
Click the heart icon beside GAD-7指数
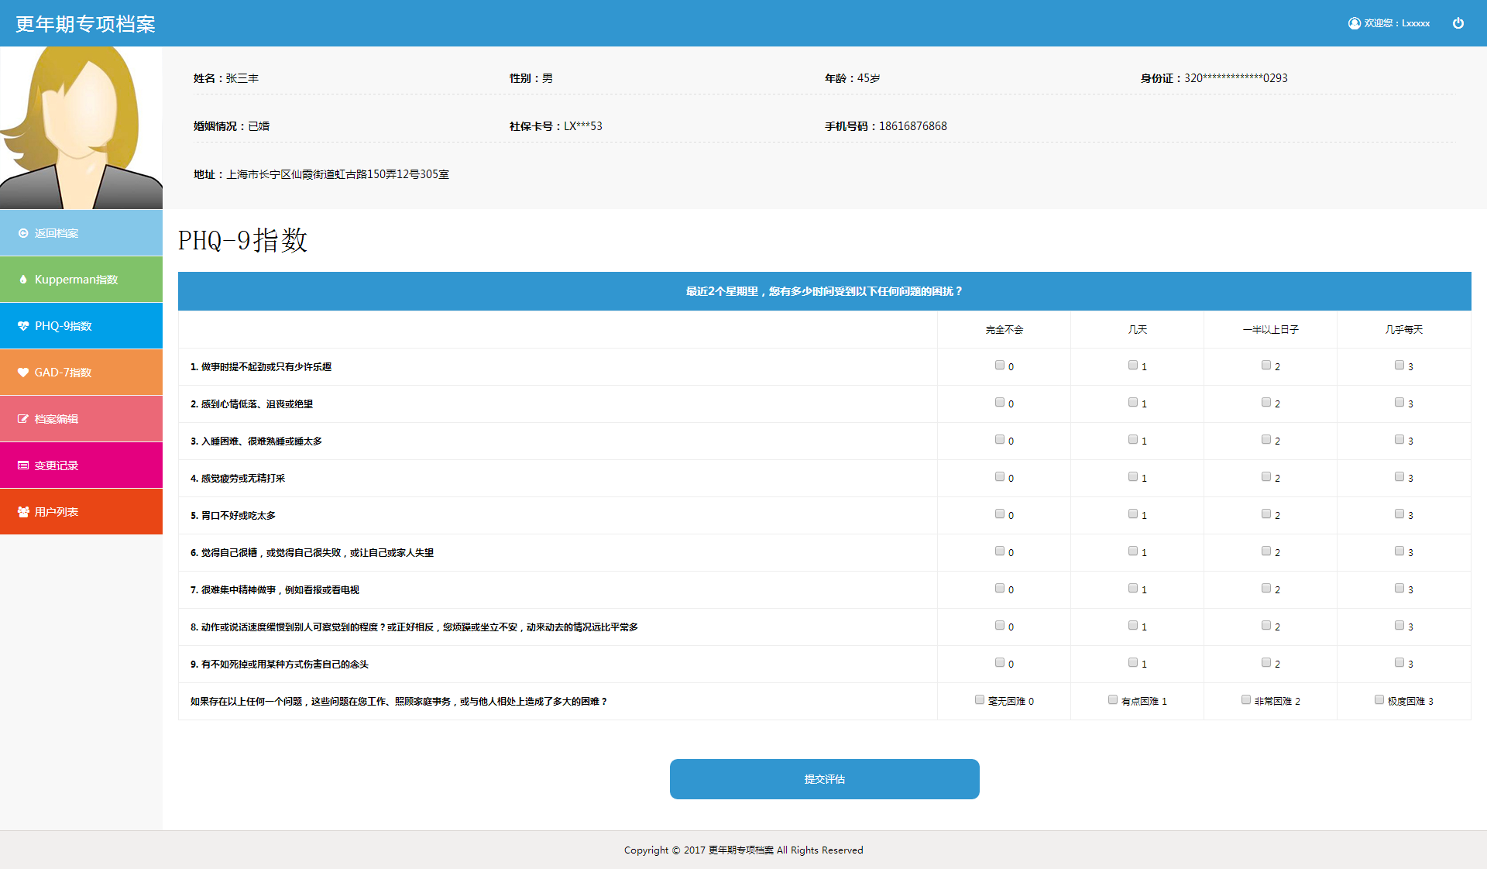23,373
